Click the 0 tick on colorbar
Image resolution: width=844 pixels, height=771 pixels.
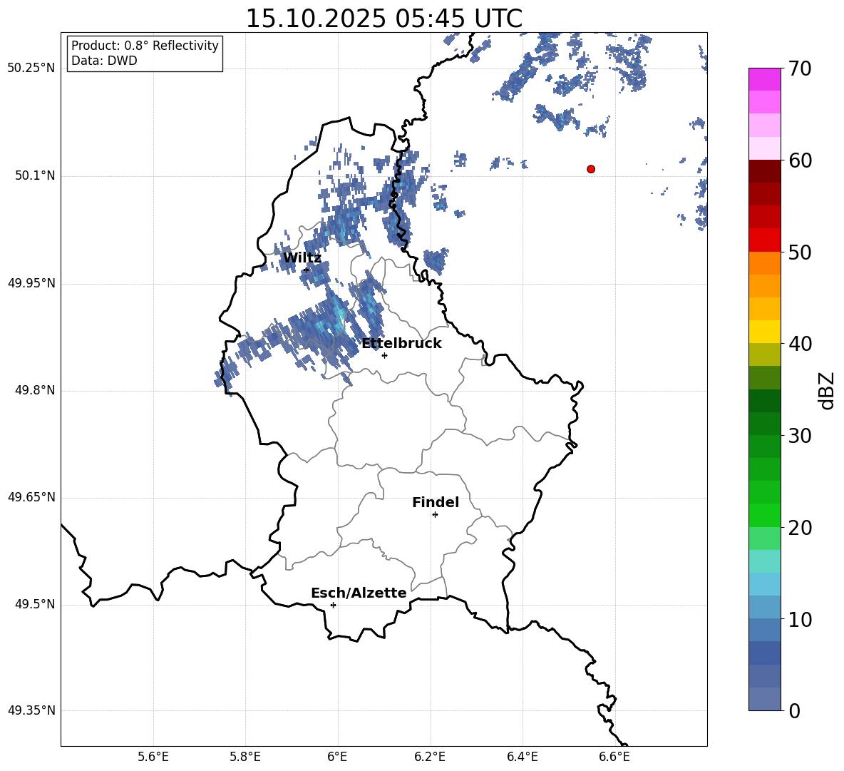(x=795, y=711)
